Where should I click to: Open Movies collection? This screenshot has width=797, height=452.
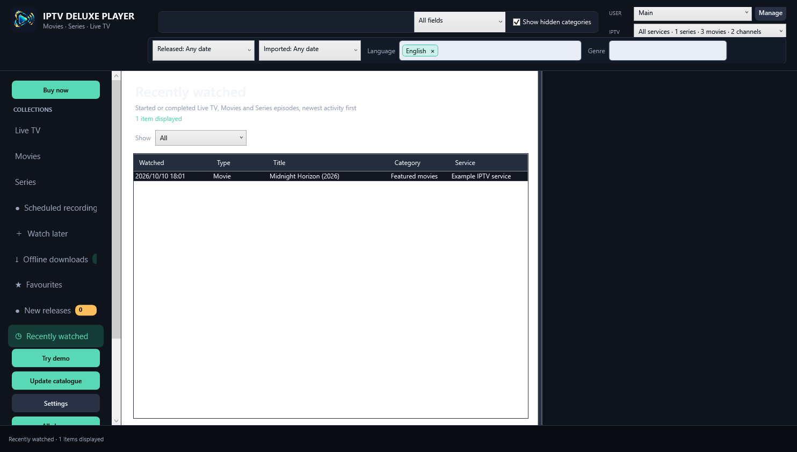56,156
